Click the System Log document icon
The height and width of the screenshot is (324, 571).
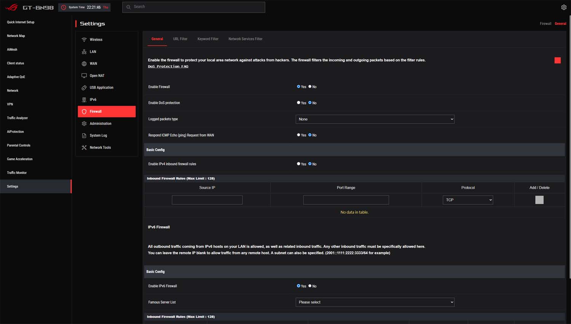tap(84, 135)
